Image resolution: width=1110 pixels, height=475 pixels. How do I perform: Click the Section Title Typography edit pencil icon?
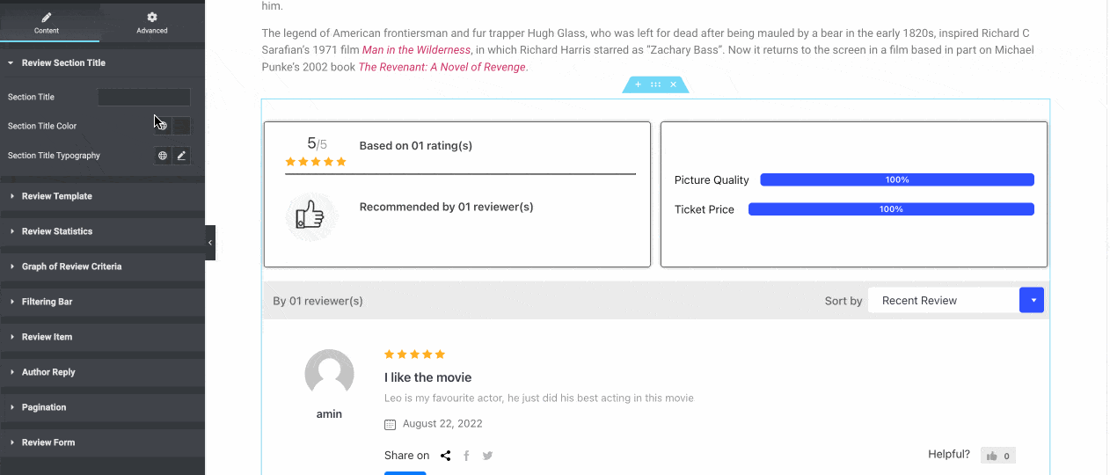point(181,156)
